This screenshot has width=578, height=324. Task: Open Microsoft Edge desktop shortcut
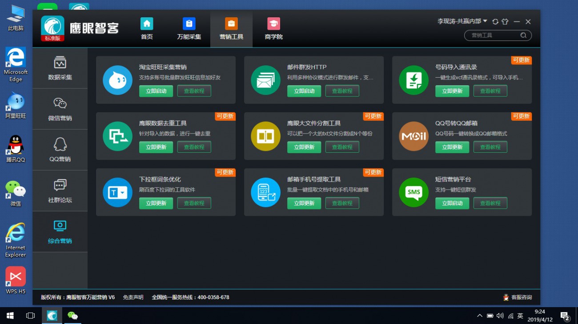point(16,64)
